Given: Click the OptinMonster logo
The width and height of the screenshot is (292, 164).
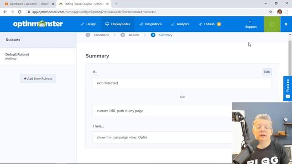Looking at the screenshot, I should coord(38,24).
